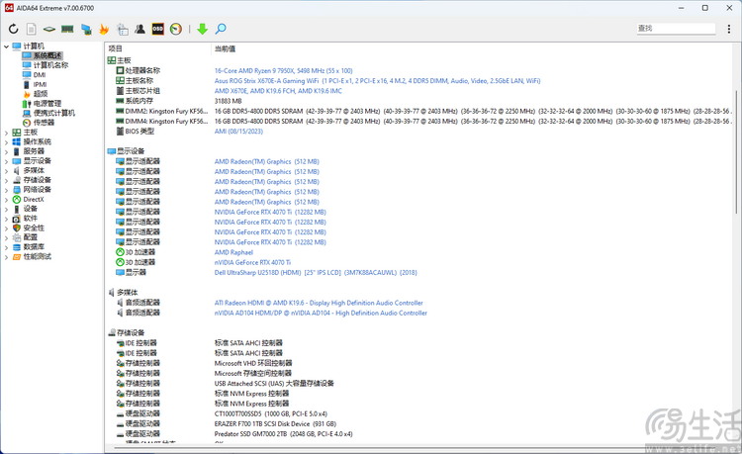This screenshot has height=454, width=742.
Task: Start the stability test flame icon
Action: (104, 30)
